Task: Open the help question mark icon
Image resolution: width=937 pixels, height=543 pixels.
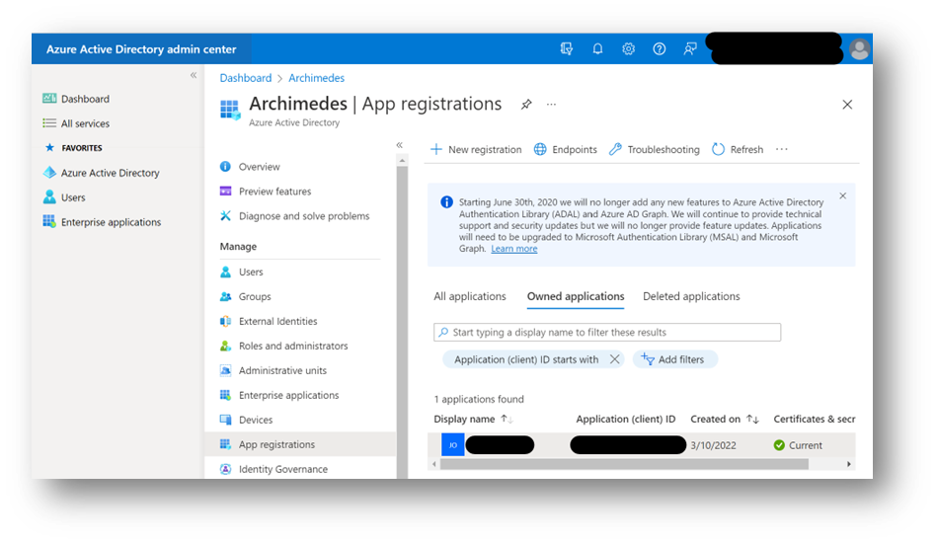Action: [660, 49]
